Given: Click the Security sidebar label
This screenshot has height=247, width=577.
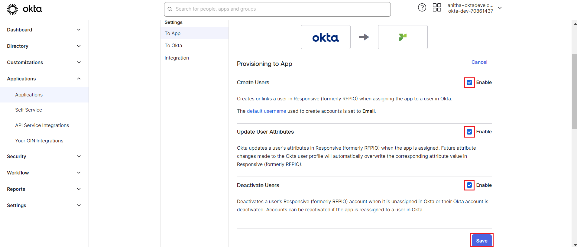Looking at the screenshot, I should [x=17, y=156].
